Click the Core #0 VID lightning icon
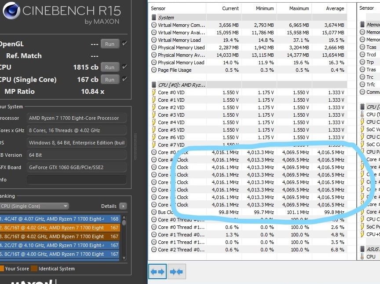The height and width of the screenshot is (284, 380). pyautogui.click(x=153, y=92)
